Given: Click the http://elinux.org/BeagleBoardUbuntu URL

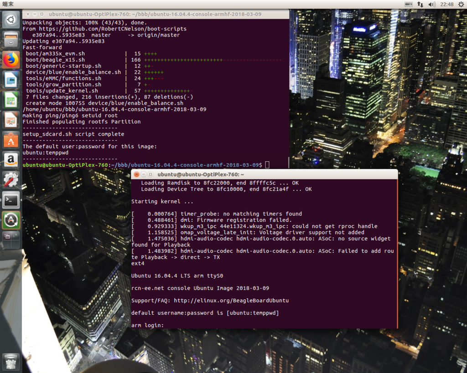Looking at the screenshot, I should 231,301.
